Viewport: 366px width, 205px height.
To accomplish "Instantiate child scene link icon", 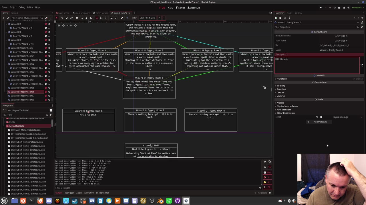I will [8, 18].
